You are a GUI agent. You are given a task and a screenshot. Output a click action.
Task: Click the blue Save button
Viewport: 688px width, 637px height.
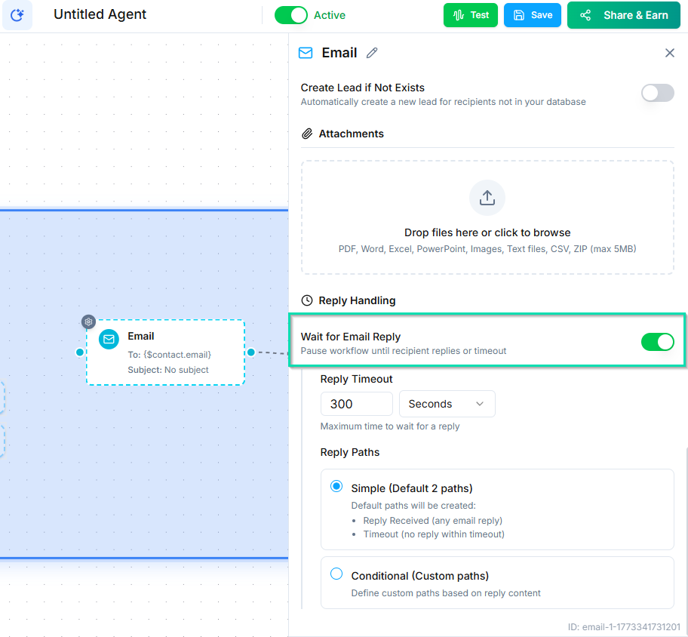(533, 15)
